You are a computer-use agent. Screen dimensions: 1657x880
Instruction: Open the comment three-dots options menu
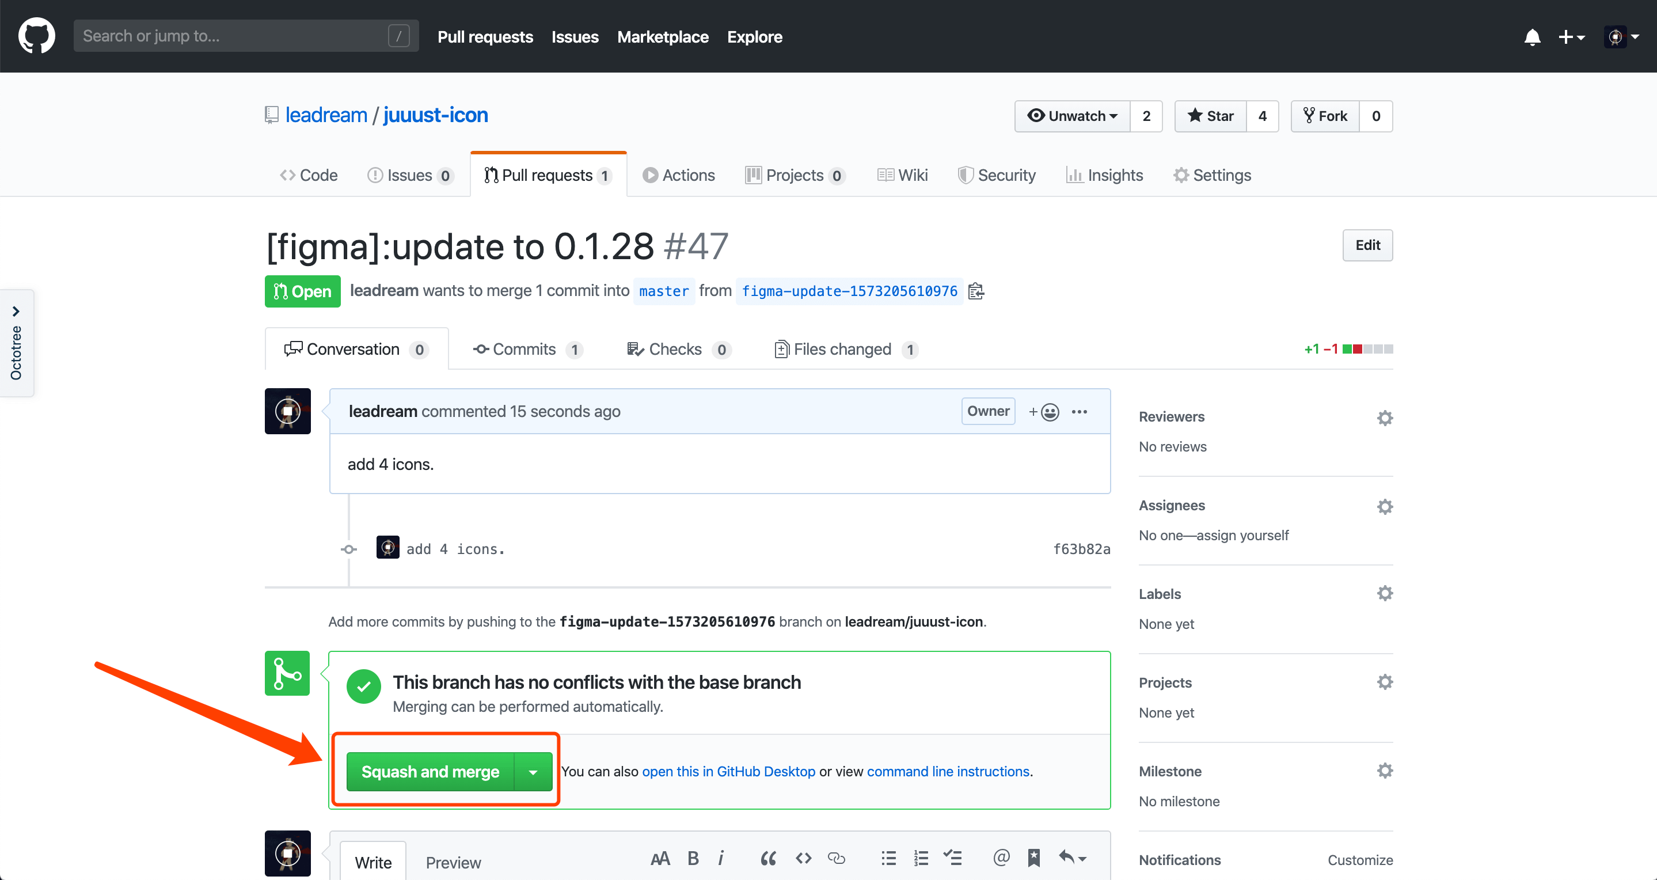tap(1080, 412)
